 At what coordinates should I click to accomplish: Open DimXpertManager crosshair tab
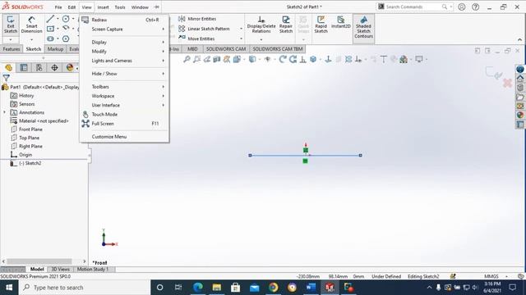54,68
